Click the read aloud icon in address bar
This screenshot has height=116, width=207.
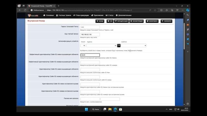(x=150, y=10)
